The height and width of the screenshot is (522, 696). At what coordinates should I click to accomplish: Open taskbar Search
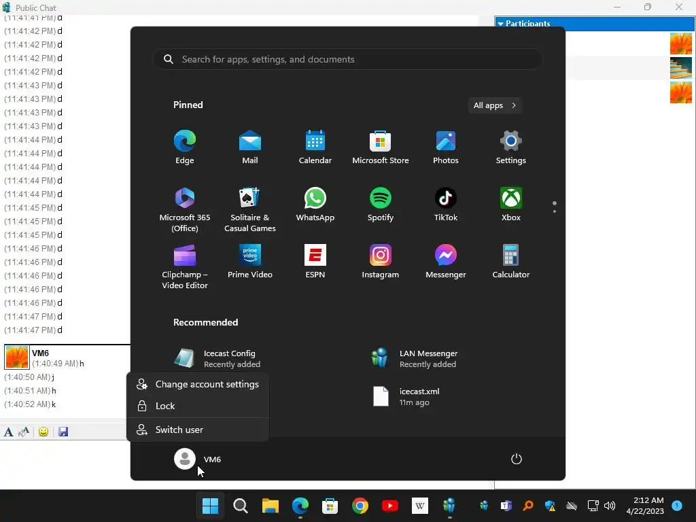click(241, 506)
